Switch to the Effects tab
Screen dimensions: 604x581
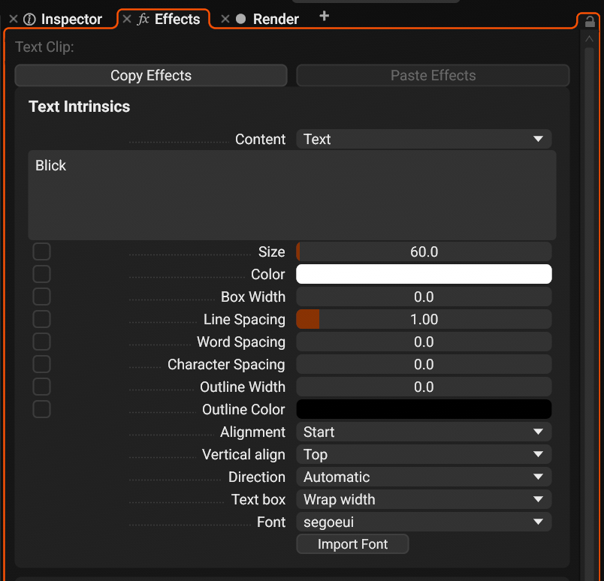(177, 19)
